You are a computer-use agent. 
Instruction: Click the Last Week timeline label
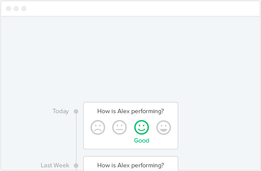[x=55, y=165]
